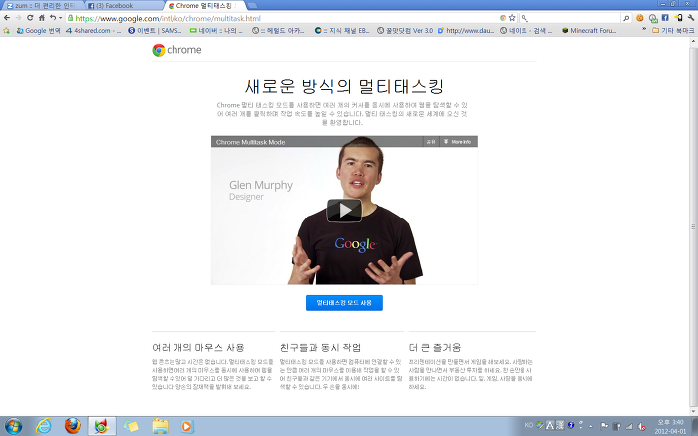Viewport: 698px width, 436px height.
Task: Open the wrench settings menu
Action: (x=690, y=18)
